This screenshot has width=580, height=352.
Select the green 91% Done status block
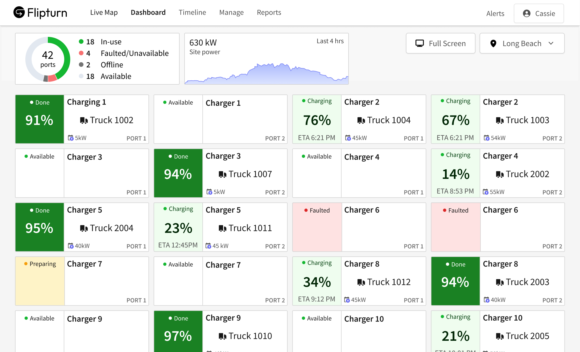pos(39,119)
